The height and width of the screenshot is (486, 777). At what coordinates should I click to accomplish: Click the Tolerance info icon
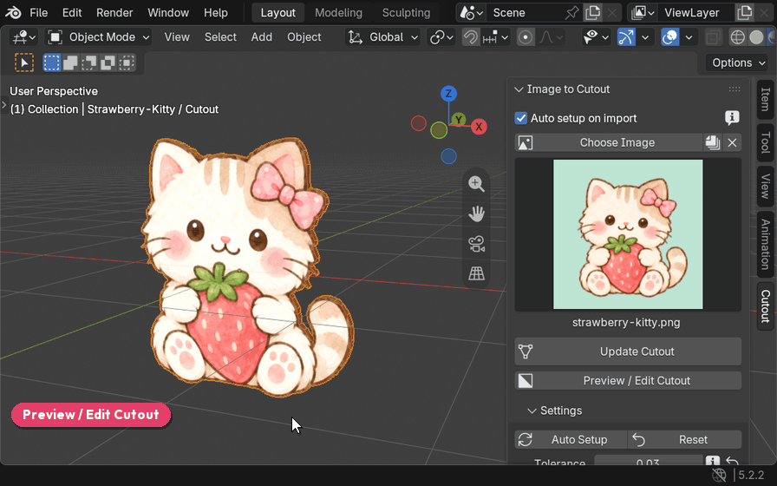coord(713,462)
